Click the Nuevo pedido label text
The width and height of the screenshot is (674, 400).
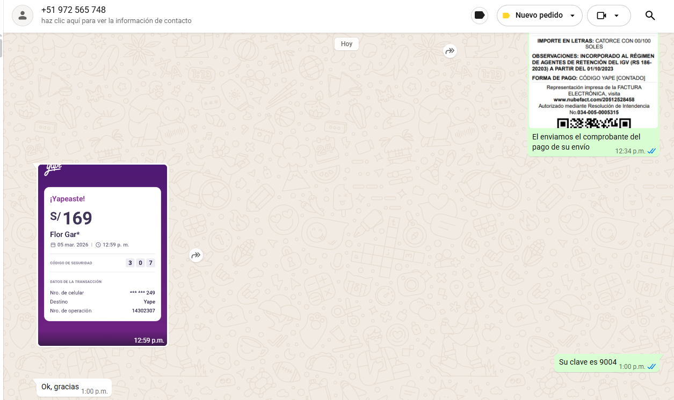pos(539,16)
